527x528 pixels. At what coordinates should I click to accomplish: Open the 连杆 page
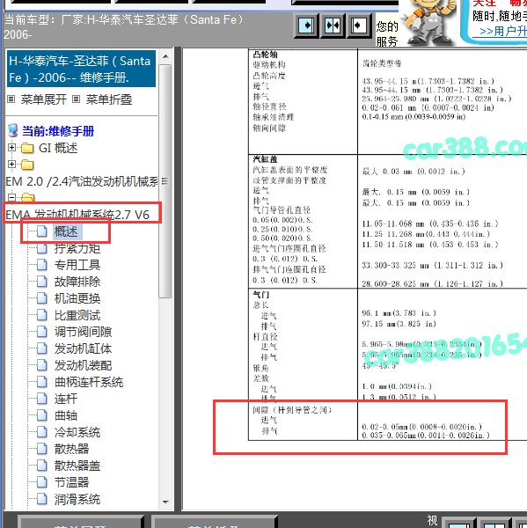click(66, 399)
